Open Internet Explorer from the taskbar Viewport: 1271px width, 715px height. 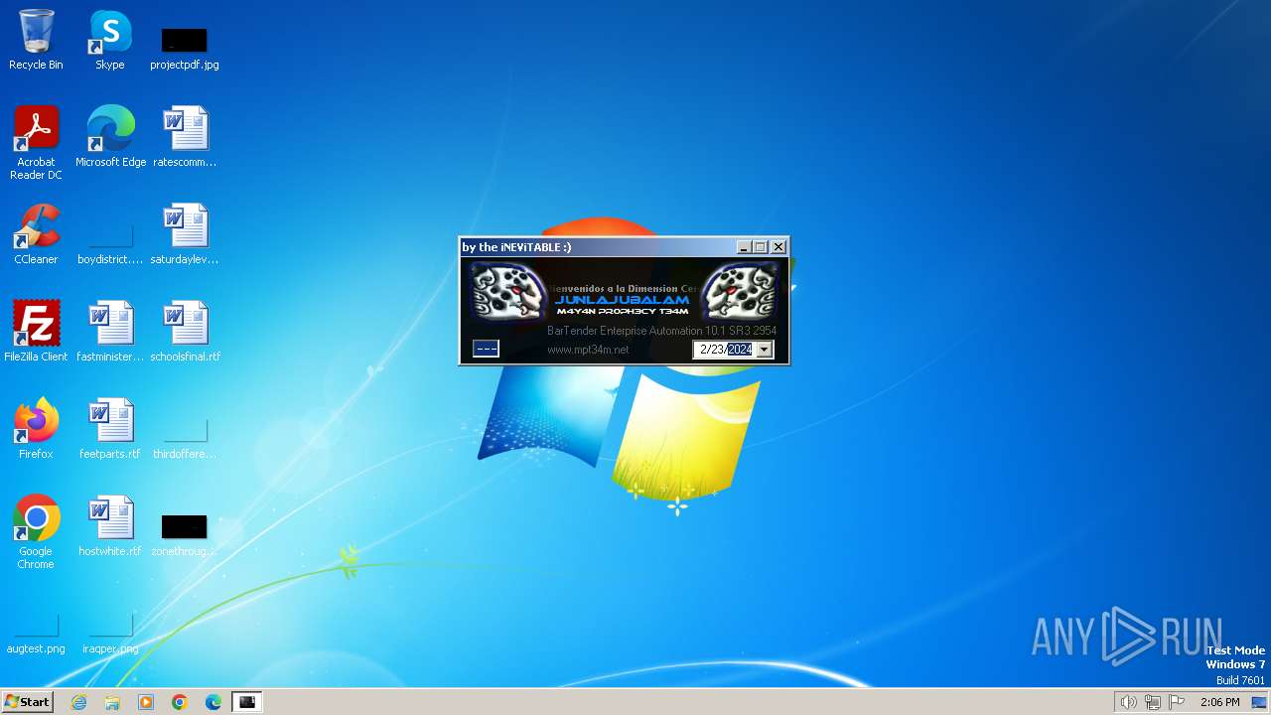[79, 702]
